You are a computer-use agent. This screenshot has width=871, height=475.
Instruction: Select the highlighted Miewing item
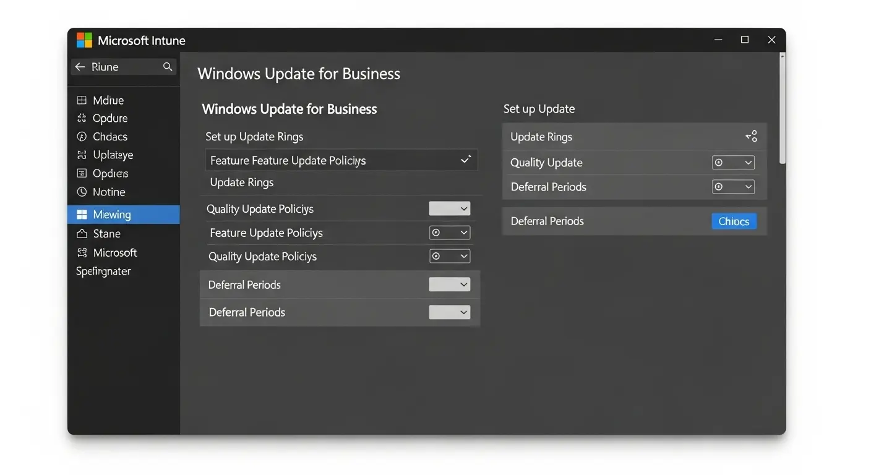[x=124, y=215]
